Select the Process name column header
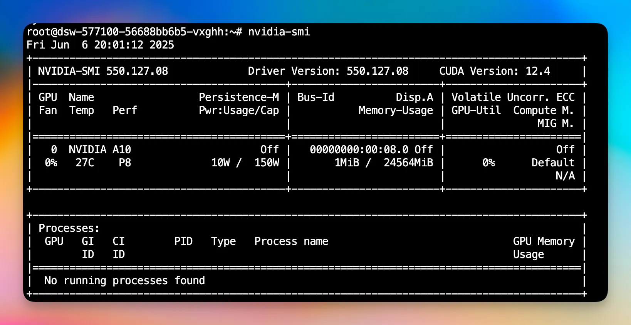 (x=291, y=241)
